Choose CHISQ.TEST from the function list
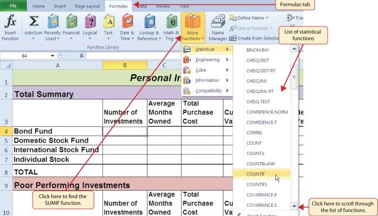Image resolution: width=378 pixels, height=216 pixels. coord(258,102)
